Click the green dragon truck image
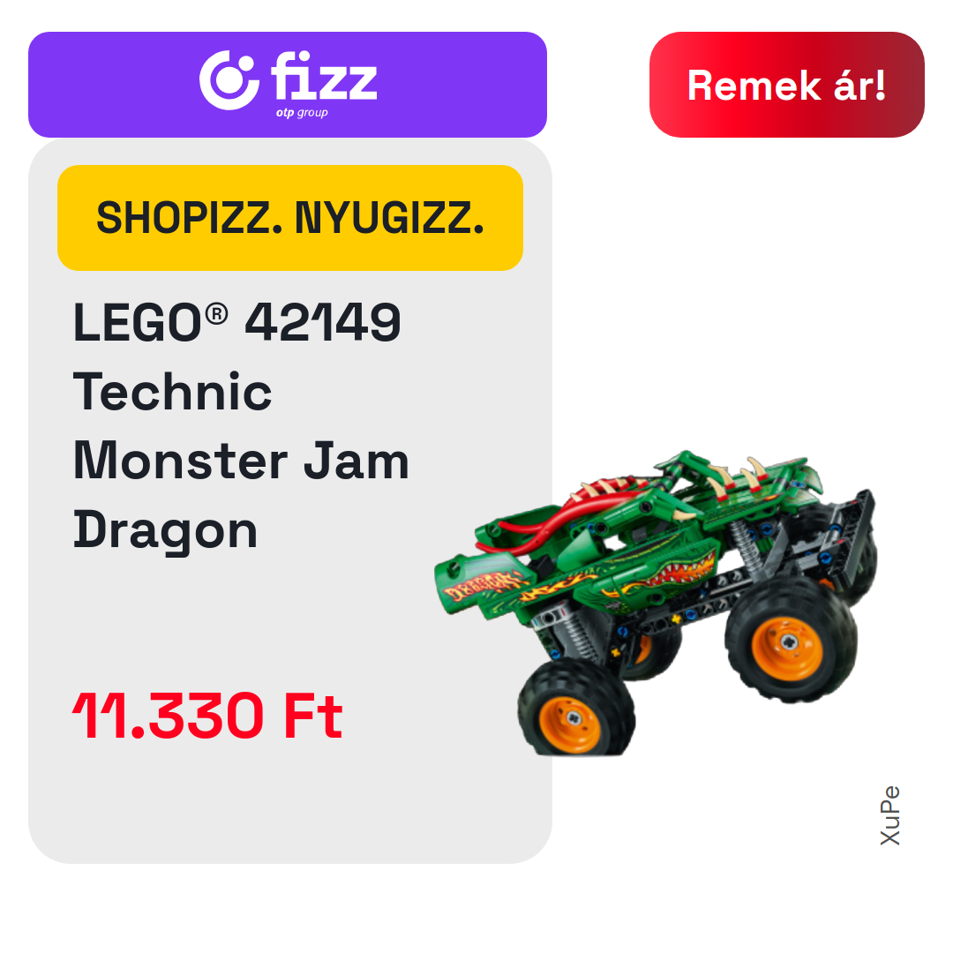The image size is (953, 953). tap(655, 603)
